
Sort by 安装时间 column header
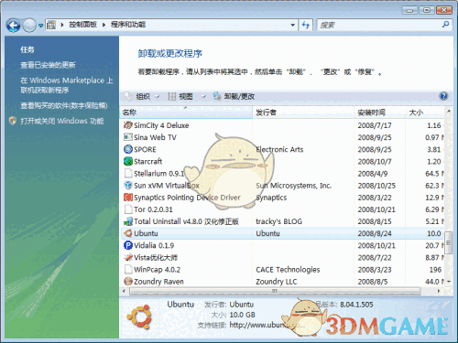[x=379, y=113]
